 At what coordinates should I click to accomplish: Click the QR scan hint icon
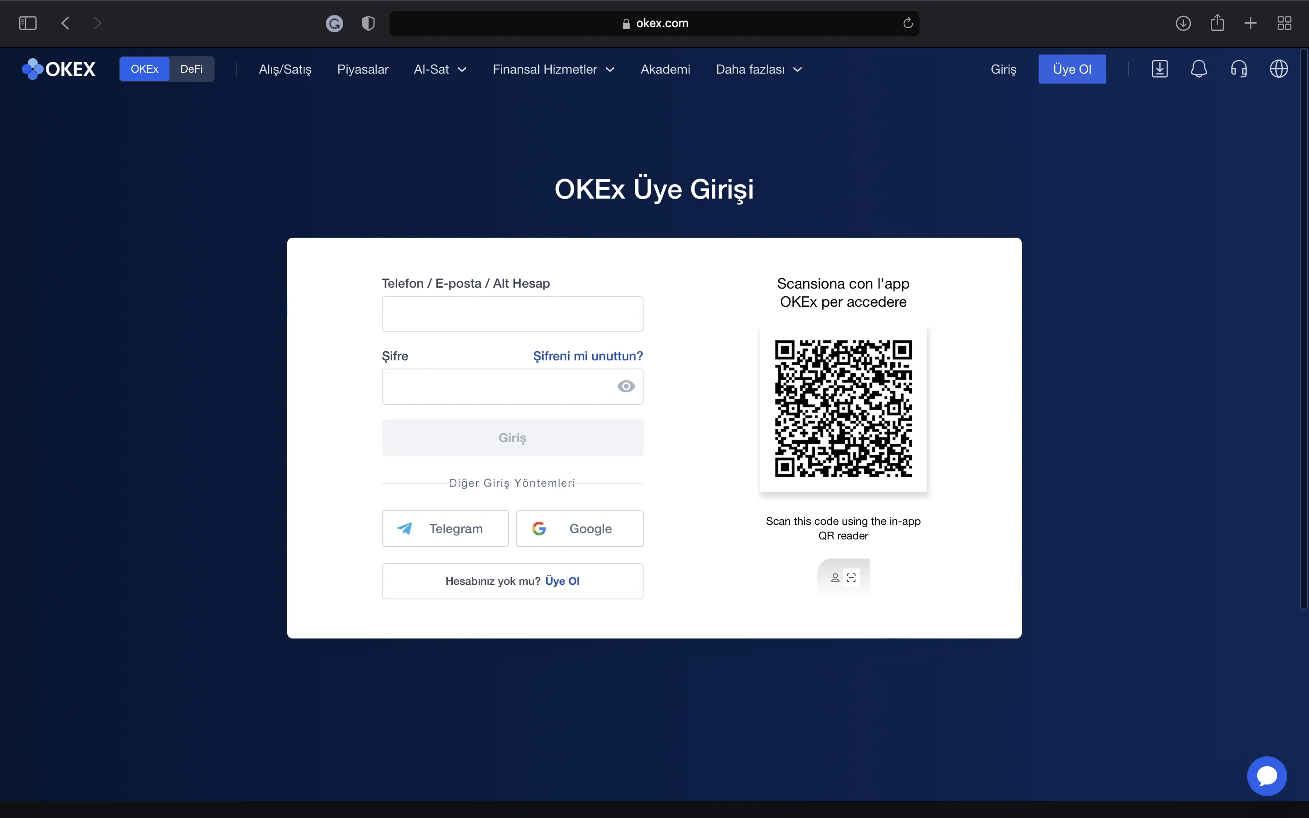843,577
